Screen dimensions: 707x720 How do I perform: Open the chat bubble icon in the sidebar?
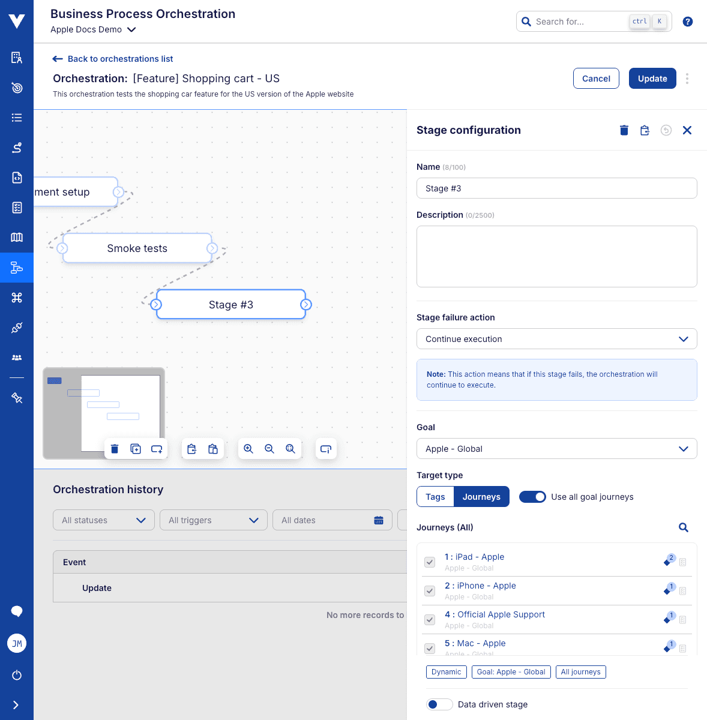(17, 611)
